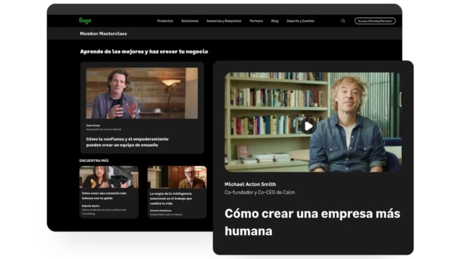
Task: Go to the Partners menu item
Action: (x=256, y=21)
